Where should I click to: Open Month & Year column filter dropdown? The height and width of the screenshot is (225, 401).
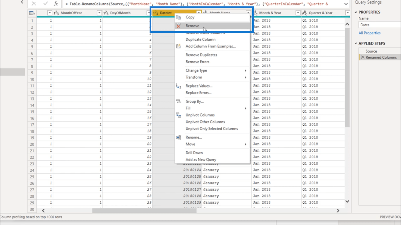(x=298, y=13)
